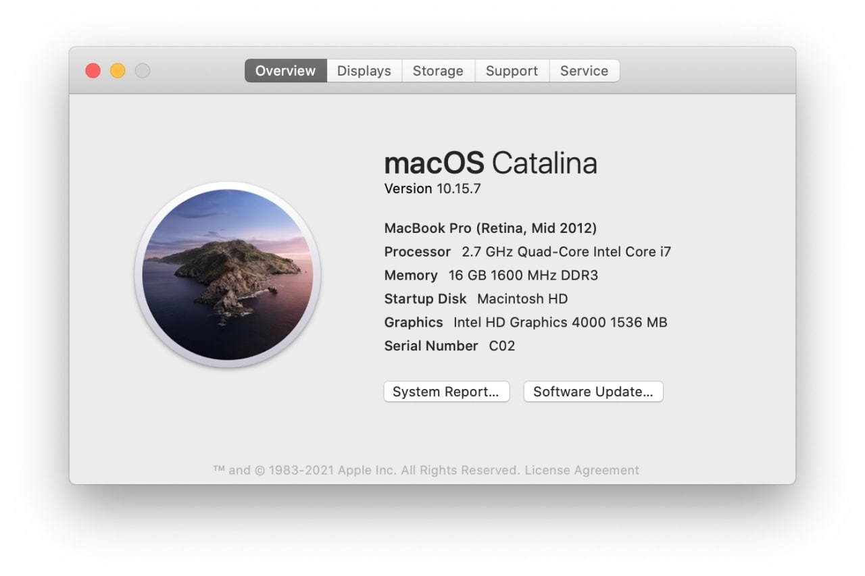Click Version 10.15.7 to reveal build number
The width and height of the screenshot is (865, 576).
(432, 189)
